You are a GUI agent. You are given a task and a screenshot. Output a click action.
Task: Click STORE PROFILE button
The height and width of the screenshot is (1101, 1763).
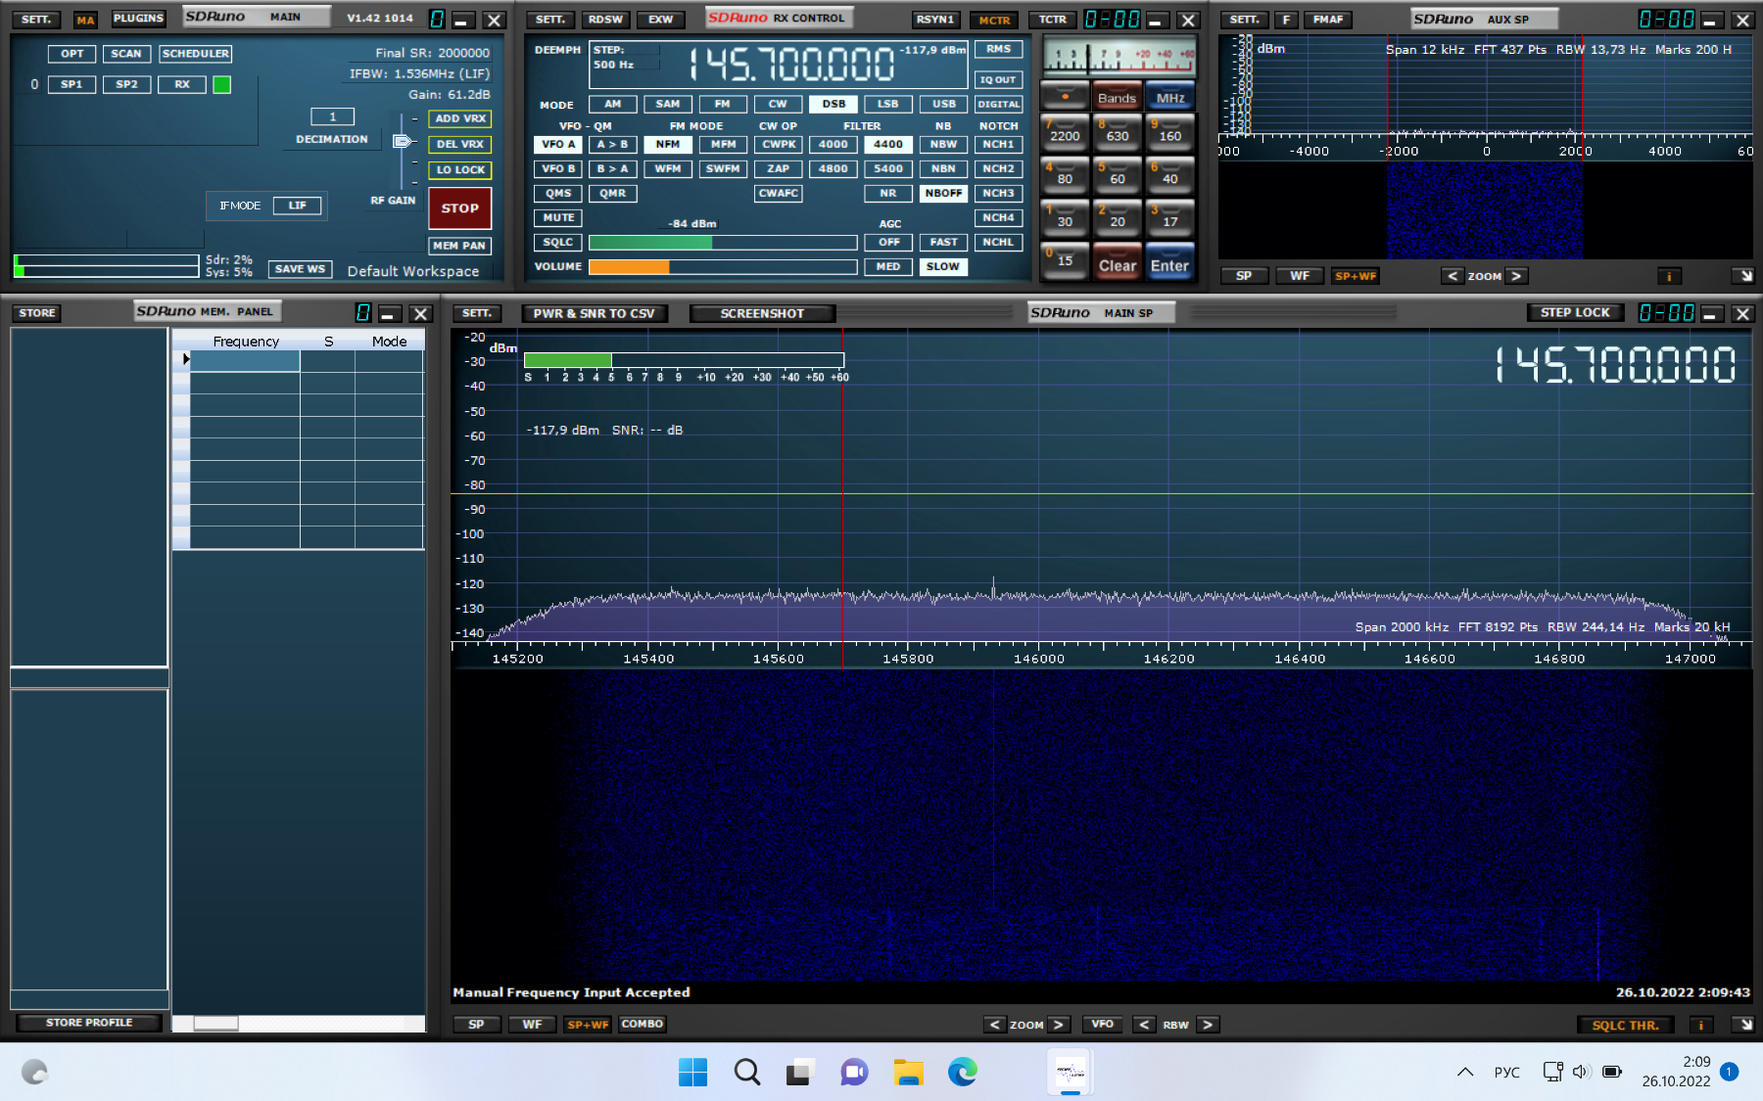point(88,1023)
